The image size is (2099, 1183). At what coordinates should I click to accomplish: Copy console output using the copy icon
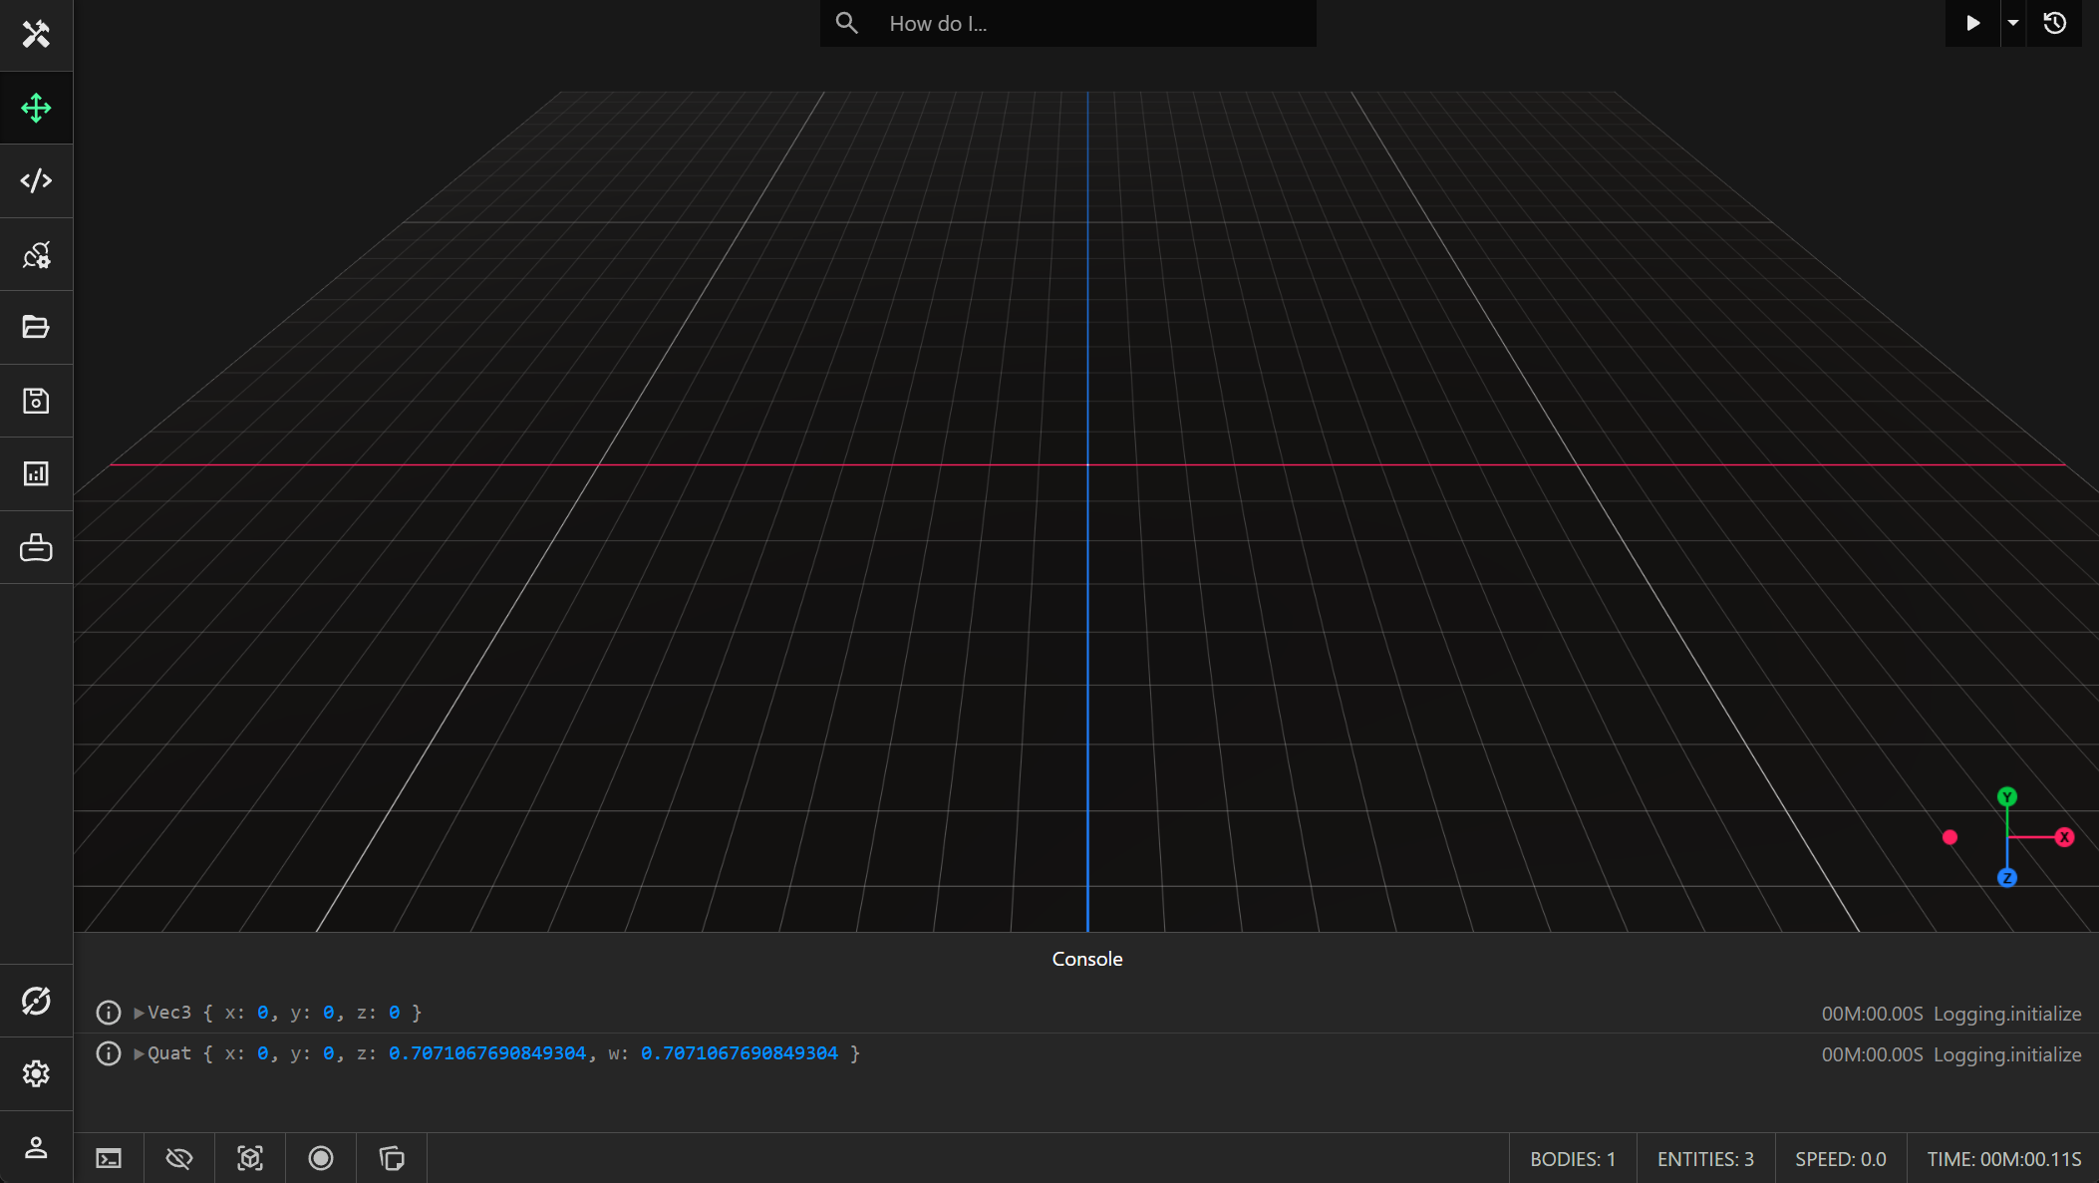pyautogui.click(x=391, y=1158)
